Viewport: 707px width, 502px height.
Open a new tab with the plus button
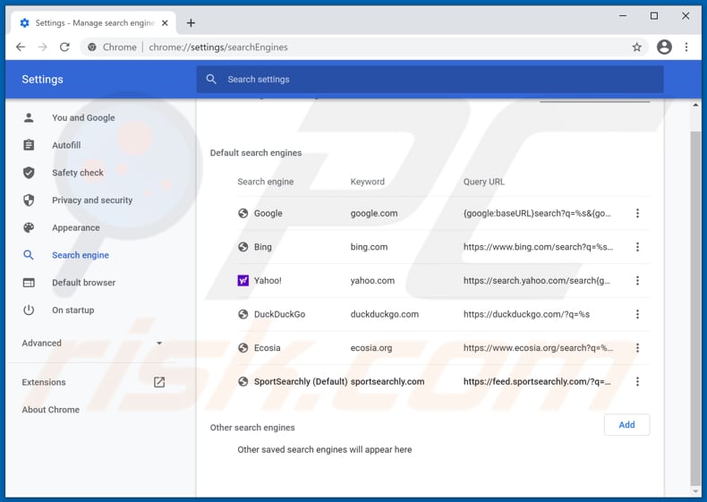[191, 23]
